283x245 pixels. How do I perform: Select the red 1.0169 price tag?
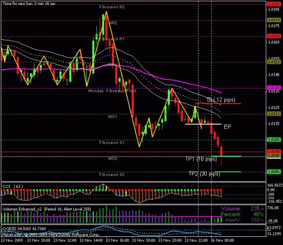[274, 36]
